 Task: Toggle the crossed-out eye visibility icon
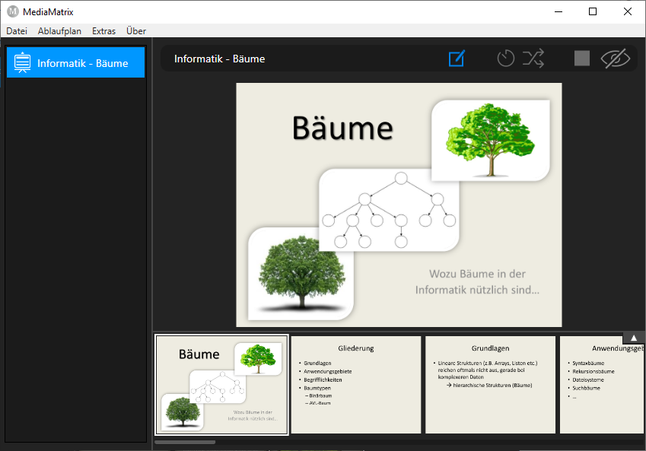616,59
